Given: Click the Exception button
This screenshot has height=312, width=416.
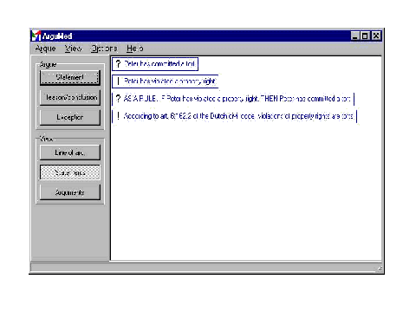Looking at the screenshot, I should tap(70, 117).
